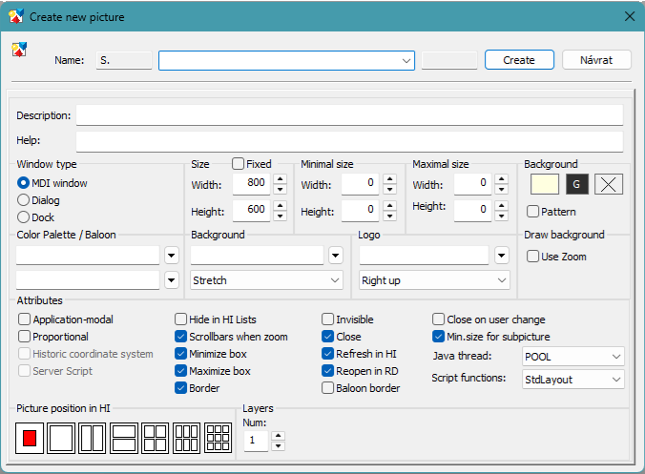The height and width of the screenshot is (474, 645).
Task: Select the Dialog window type
Action: 24,200
